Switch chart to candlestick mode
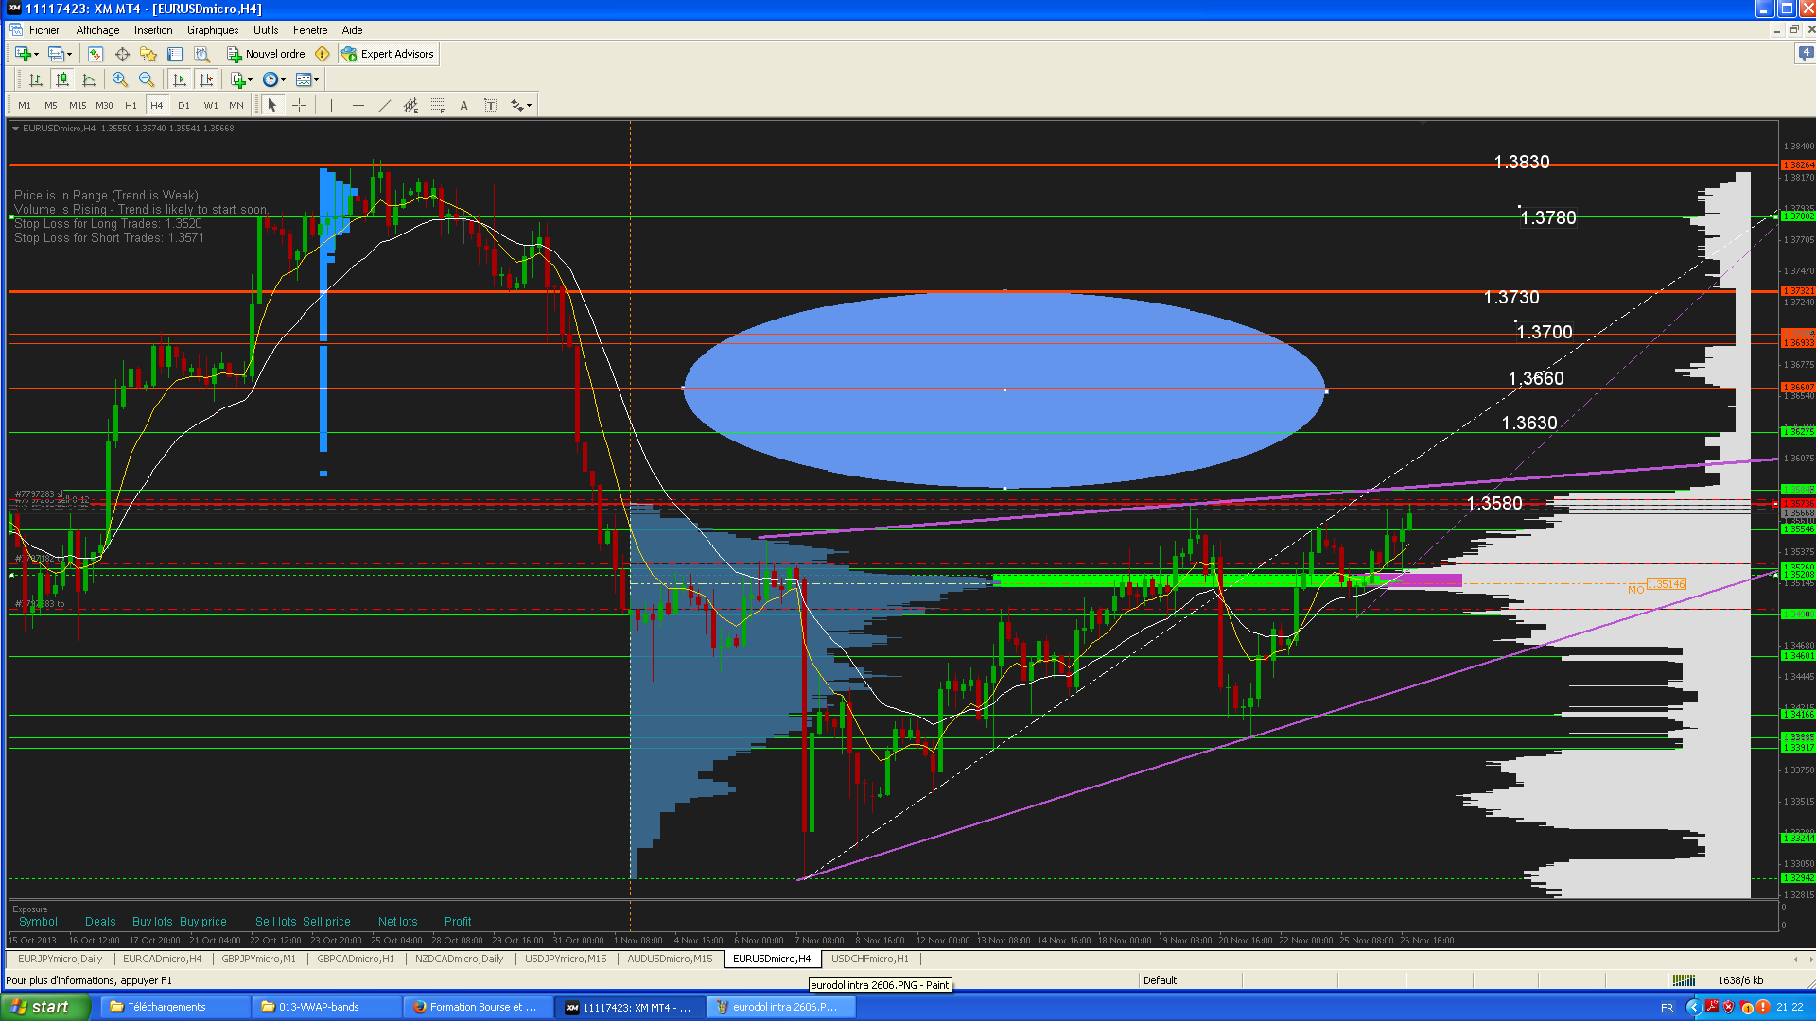Image resolution: width=1816 pixels, height=1021 pixels. [62, 79]
